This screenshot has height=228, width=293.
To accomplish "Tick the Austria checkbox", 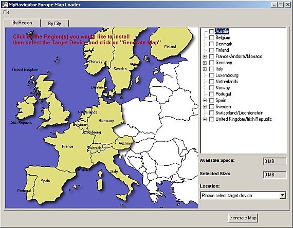I will [x=211, y=31].
